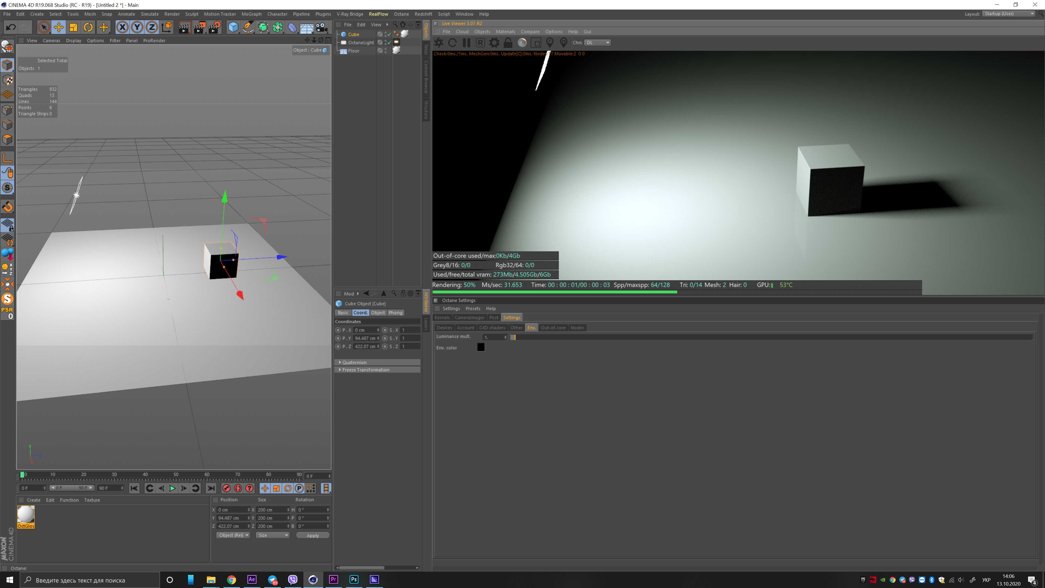Screen dimensions: 1045x588
Task: Toggle P.X animation radio dot
Action: (338, 330)
